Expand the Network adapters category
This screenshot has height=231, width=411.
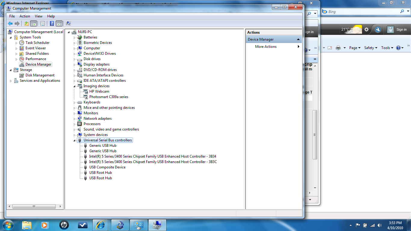tap(75, 119)
